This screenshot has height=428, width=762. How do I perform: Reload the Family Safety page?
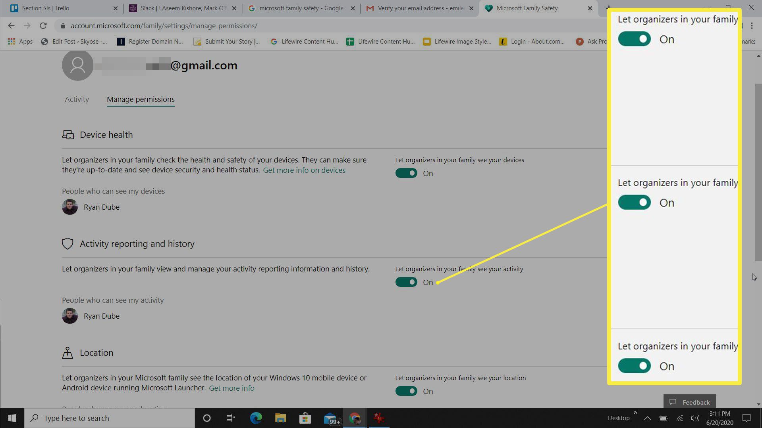43,26
